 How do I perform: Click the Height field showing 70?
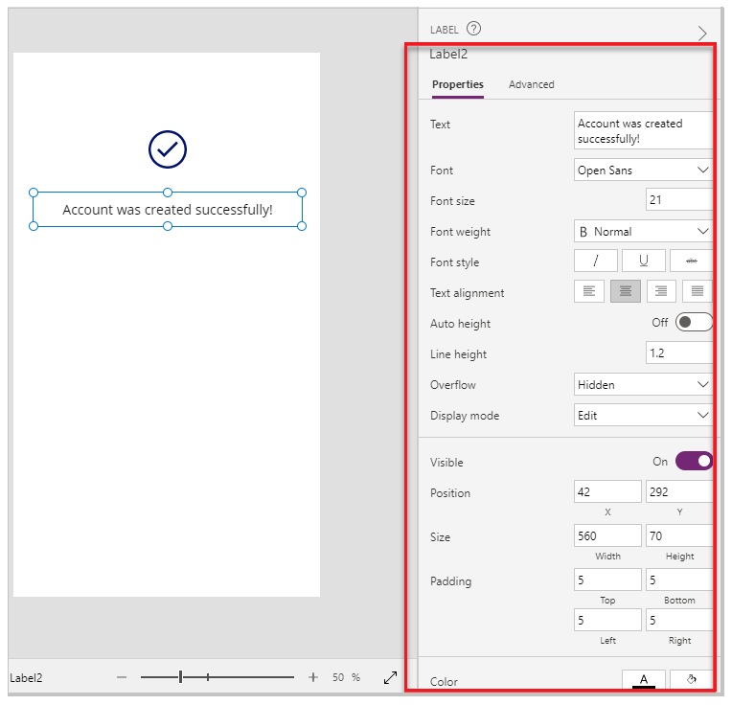coord(679,535)
